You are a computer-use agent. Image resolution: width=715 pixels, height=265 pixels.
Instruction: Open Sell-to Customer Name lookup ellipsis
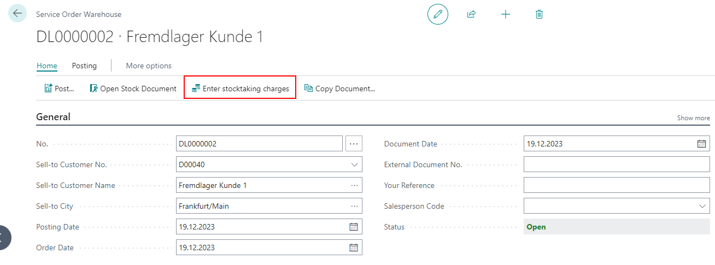click(354, 185)
